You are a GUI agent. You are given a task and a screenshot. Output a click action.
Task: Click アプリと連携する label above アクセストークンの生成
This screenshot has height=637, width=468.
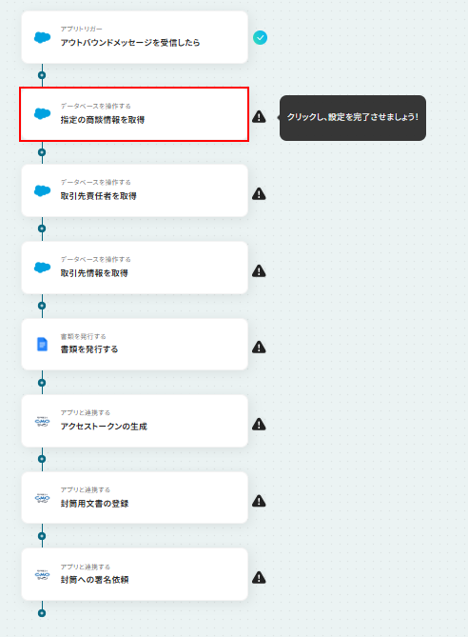tap(86, 412)
